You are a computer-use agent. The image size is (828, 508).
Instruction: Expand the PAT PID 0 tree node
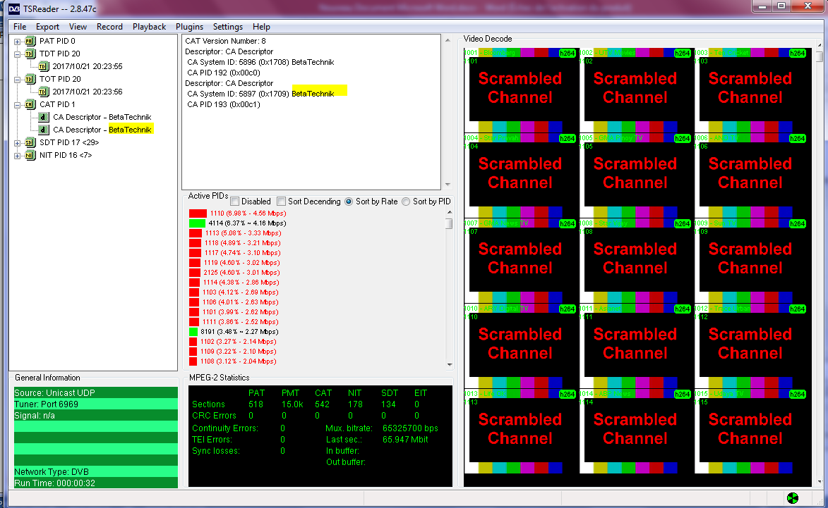(18, 42)
